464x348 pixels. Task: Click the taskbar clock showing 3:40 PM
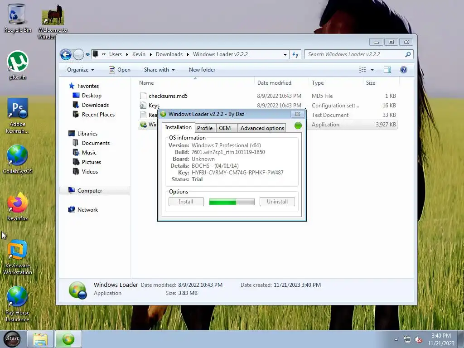441,339
